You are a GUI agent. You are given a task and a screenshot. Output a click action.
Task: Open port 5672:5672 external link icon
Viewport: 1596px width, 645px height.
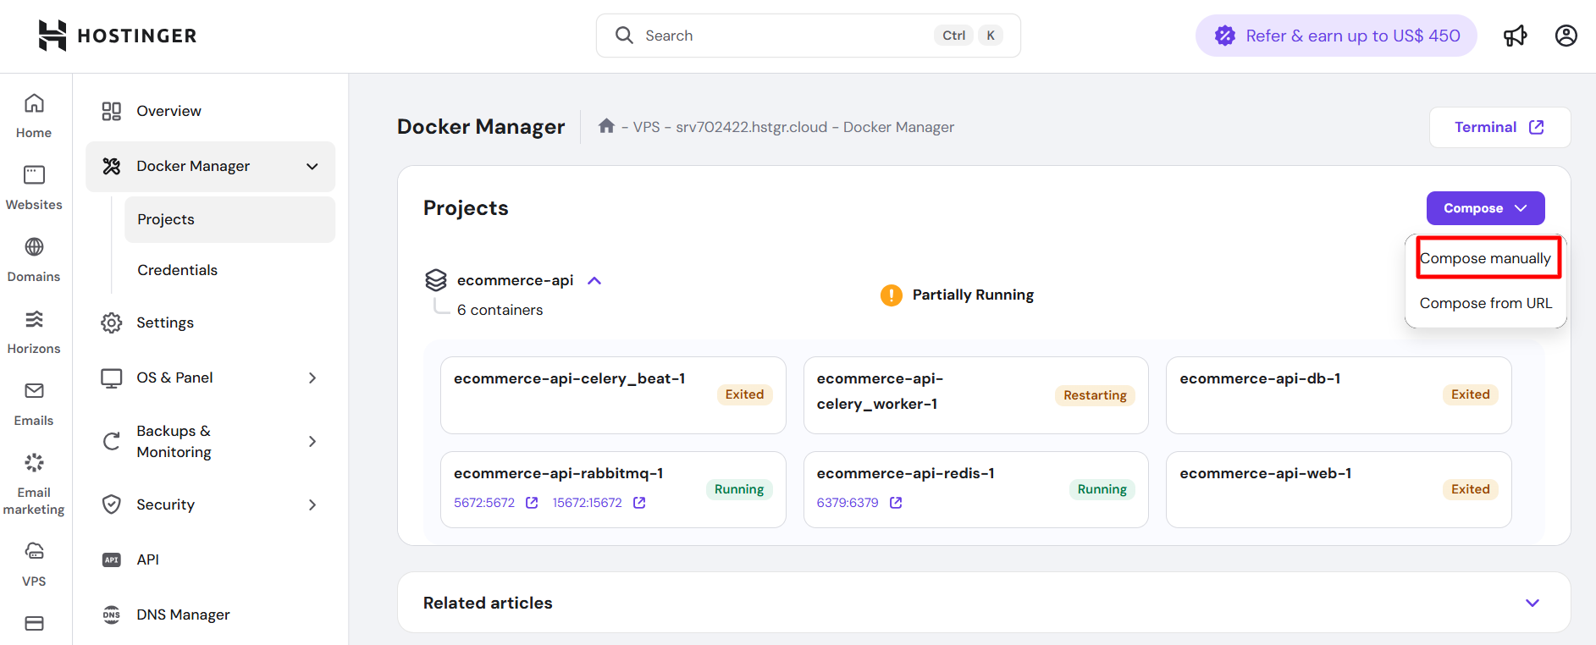click(x=532, y=503)
